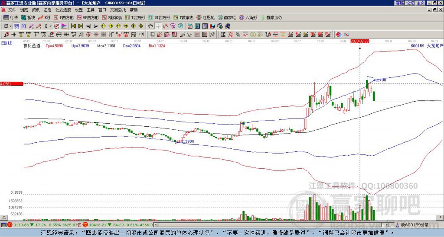Viewport: 444px width, 237px height.
Task: Click the Tp=4.5898 indicator value
Action: 54,46
